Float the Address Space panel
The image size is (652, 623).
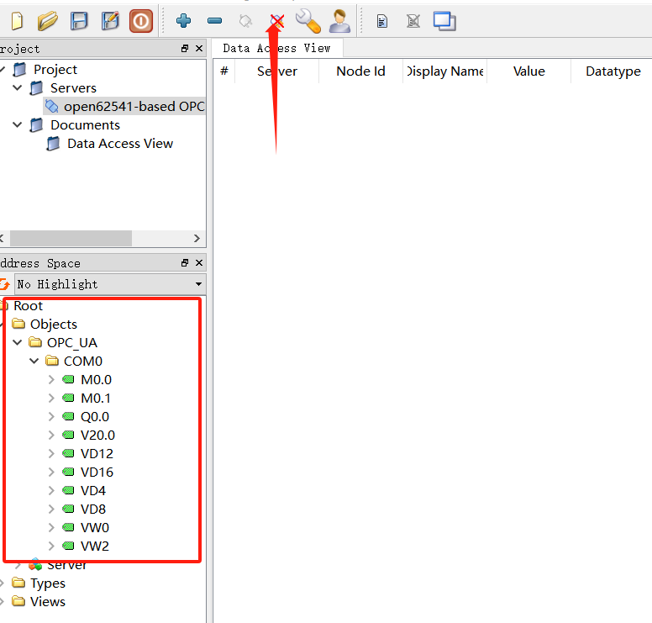coord(185,262)
